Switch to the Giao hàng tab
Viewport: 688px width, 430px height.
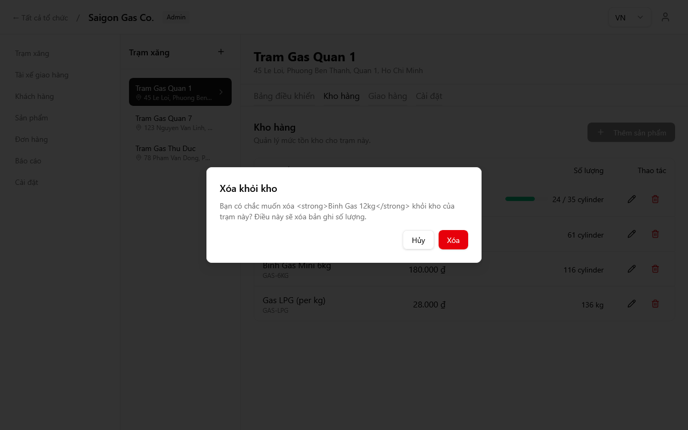pos(387,96)
